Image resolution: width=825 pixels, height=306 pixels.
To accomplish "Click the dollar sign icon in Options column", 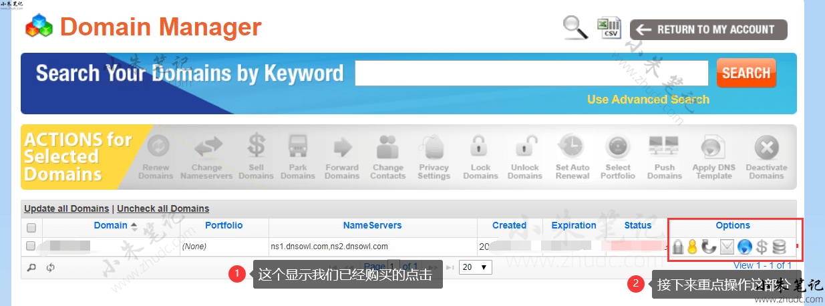I will tap(762, 247).
